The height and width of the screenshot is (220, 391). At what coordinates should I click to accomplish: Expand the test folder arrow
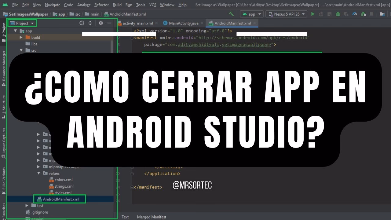coord(27,206)
